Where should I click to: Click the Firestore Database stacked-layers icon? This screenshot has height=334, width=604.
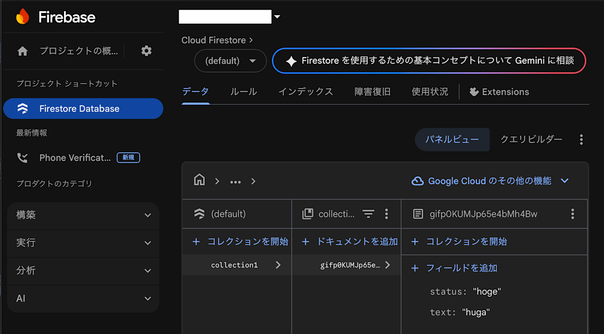pos(22,108)
